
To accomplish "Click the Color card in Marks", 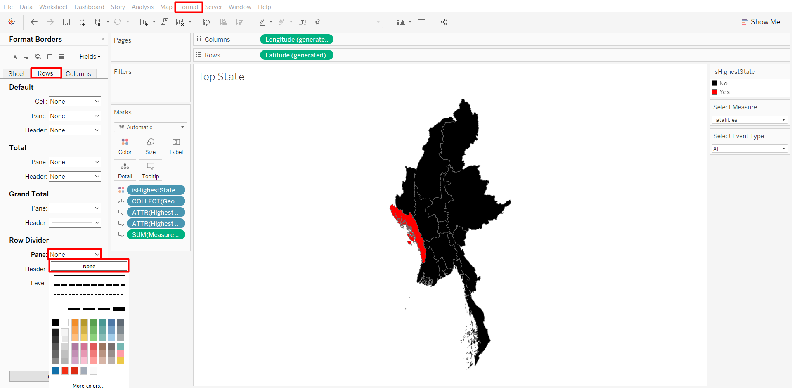I will [x=125, y=146].
